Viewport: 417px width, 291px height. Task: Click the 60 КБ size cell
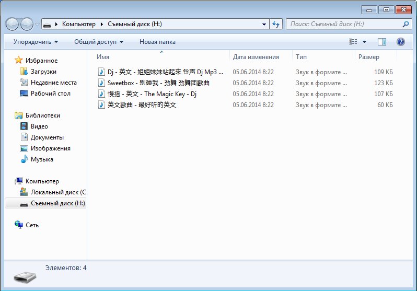(385, 105)
